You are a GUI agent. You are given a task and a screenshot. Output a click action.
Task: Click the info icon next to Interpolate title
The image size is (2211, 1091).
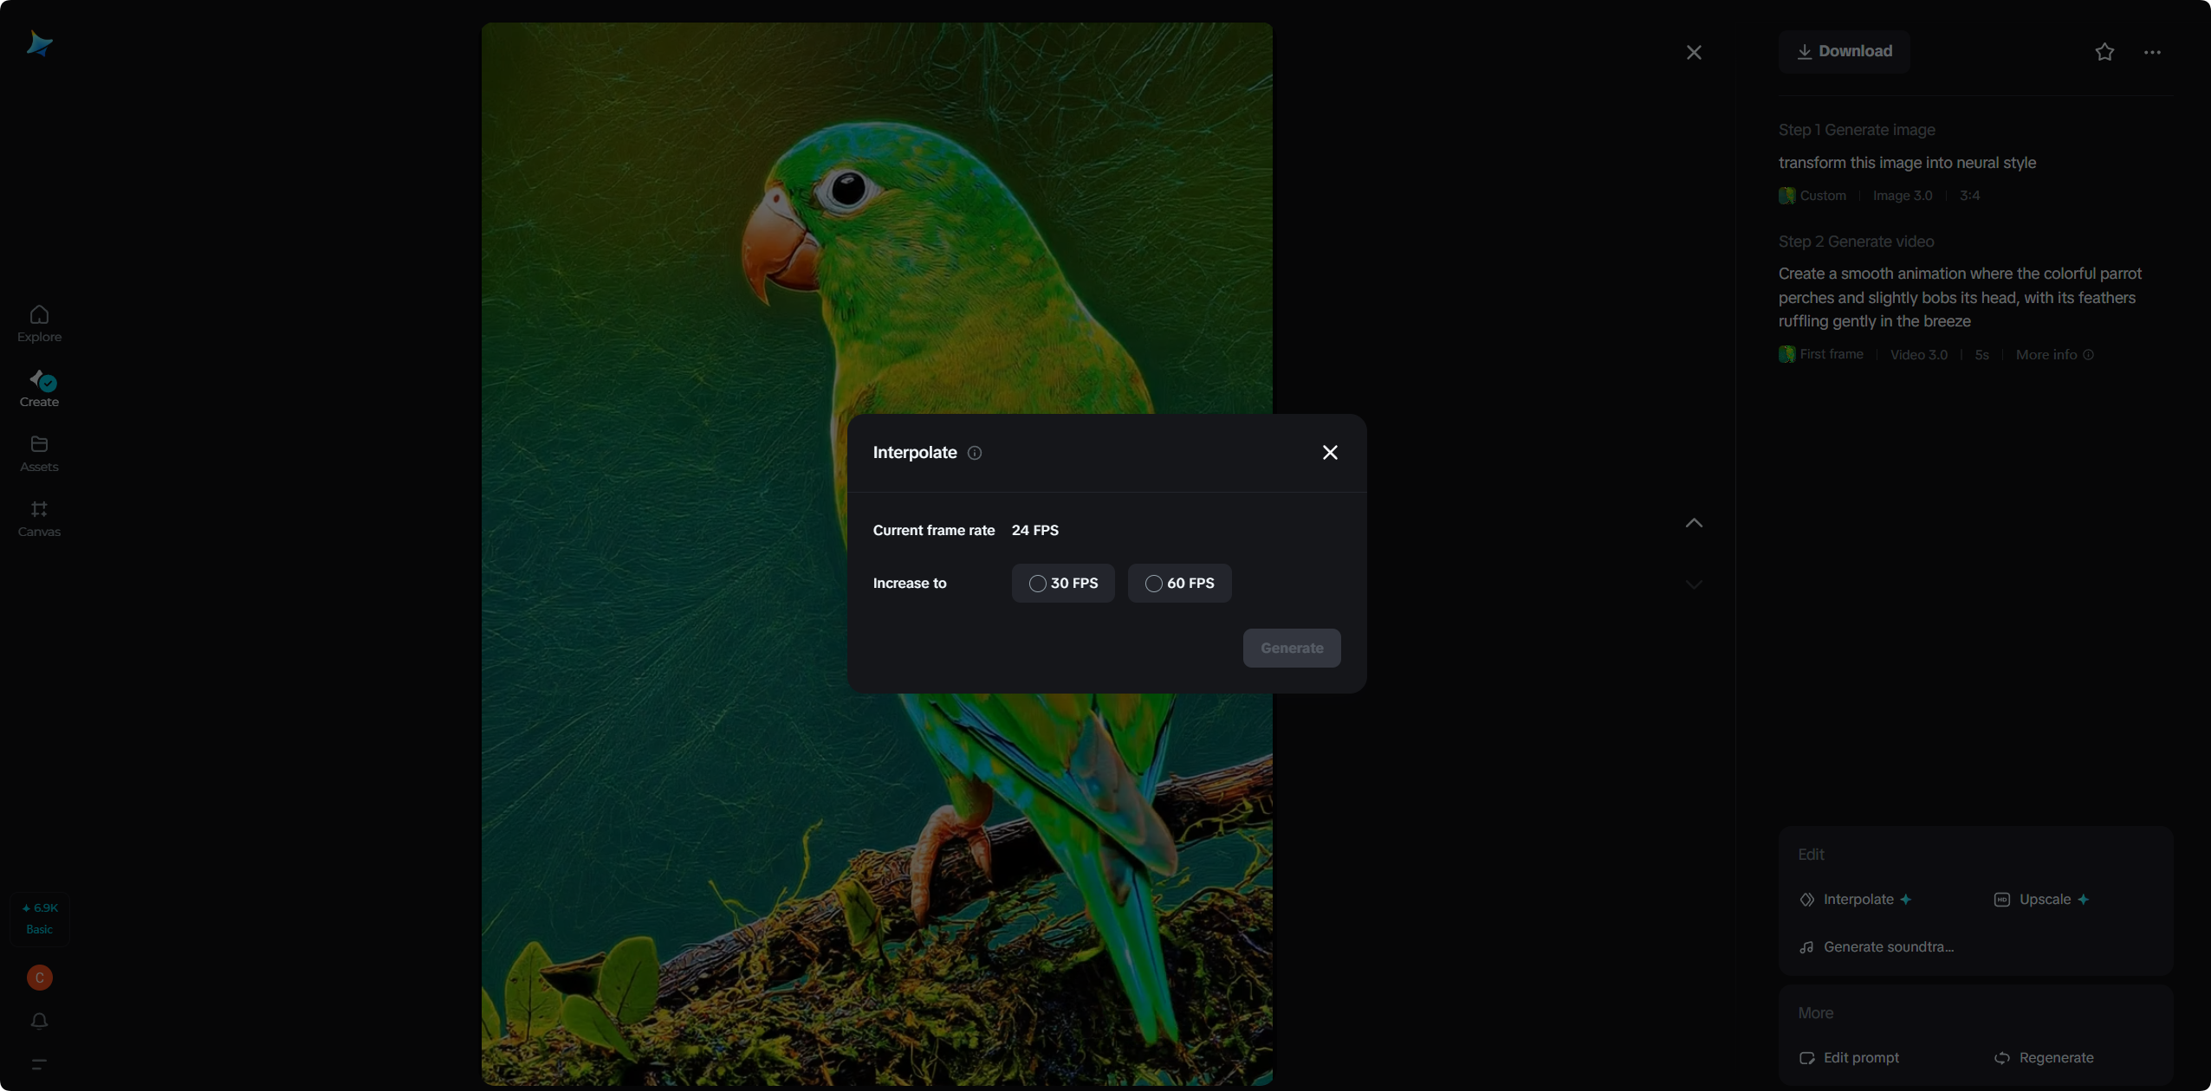(x=975, y=453)
